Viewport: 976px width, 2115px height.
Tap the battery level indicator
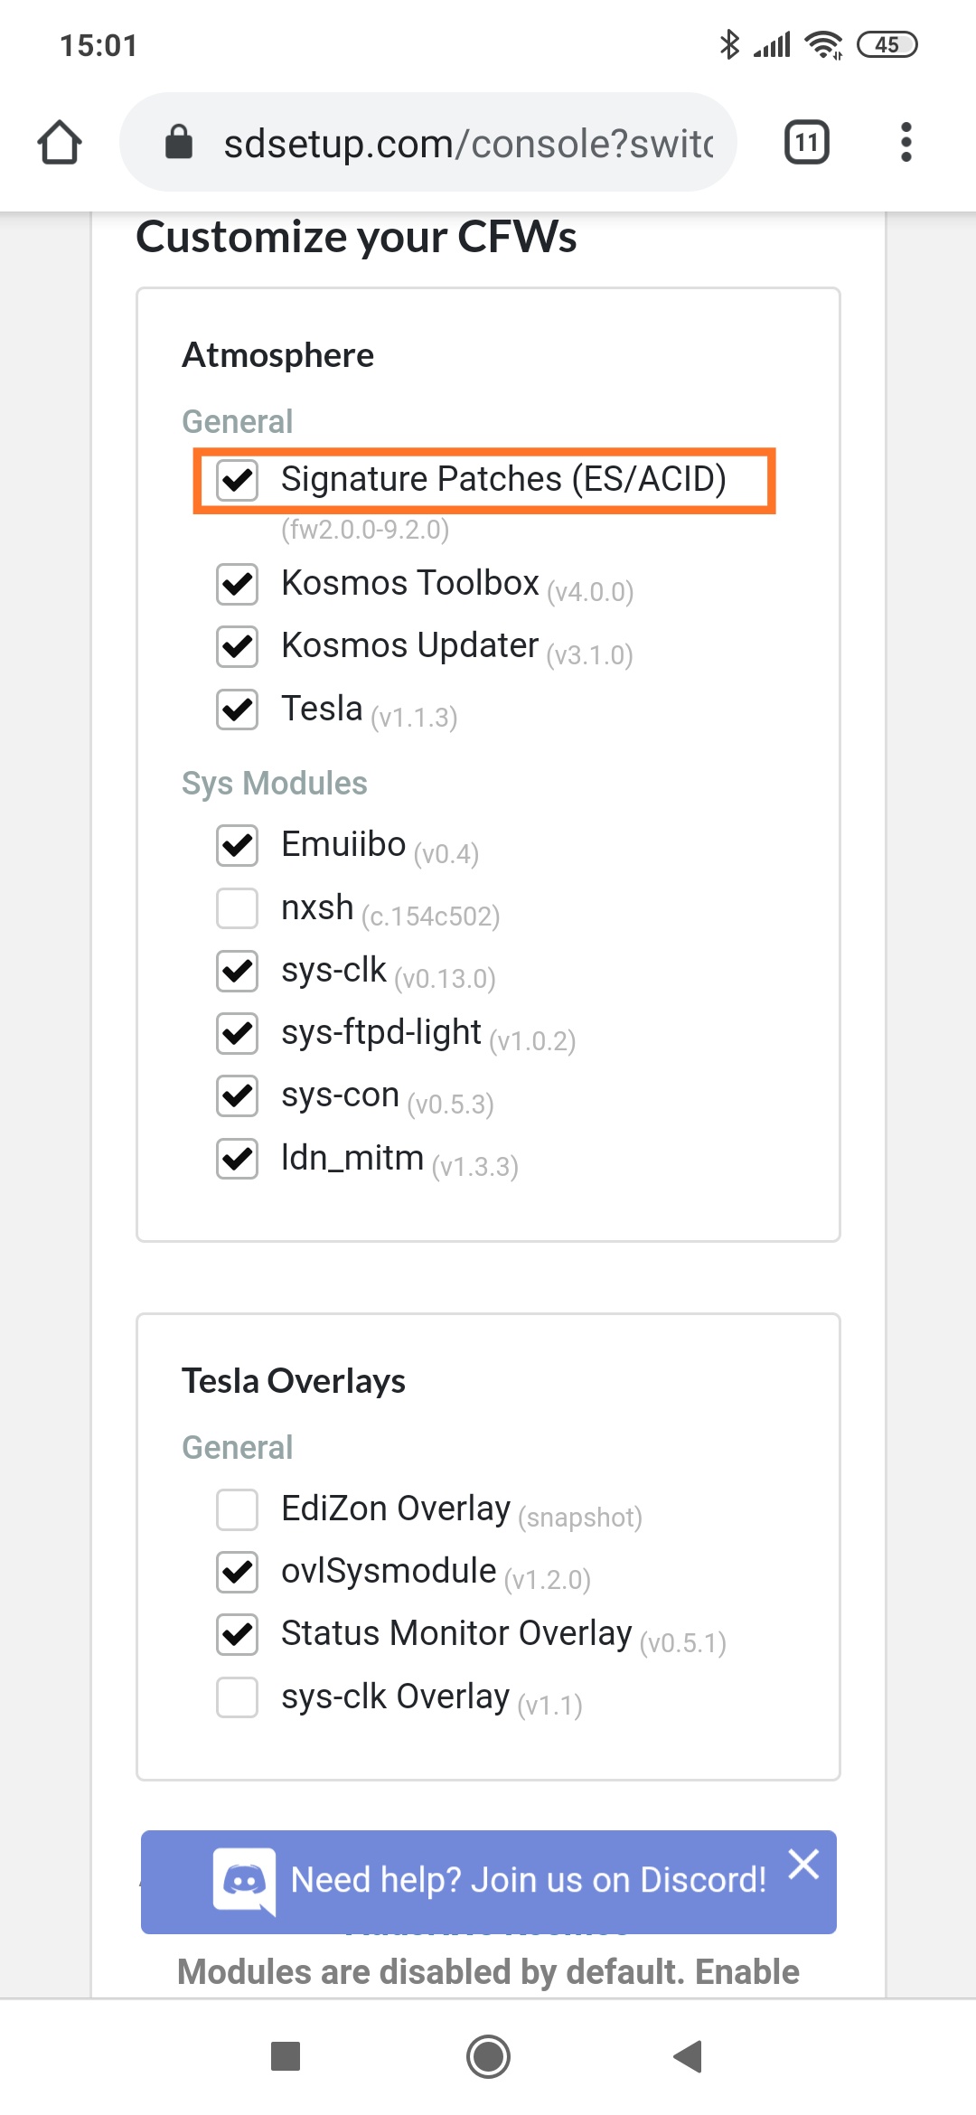click(x=887, y=44)
